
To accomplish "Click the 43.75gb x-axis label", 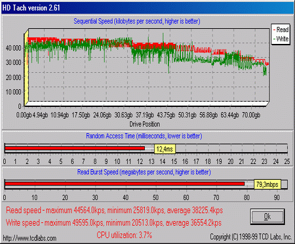I will point(166,115).
